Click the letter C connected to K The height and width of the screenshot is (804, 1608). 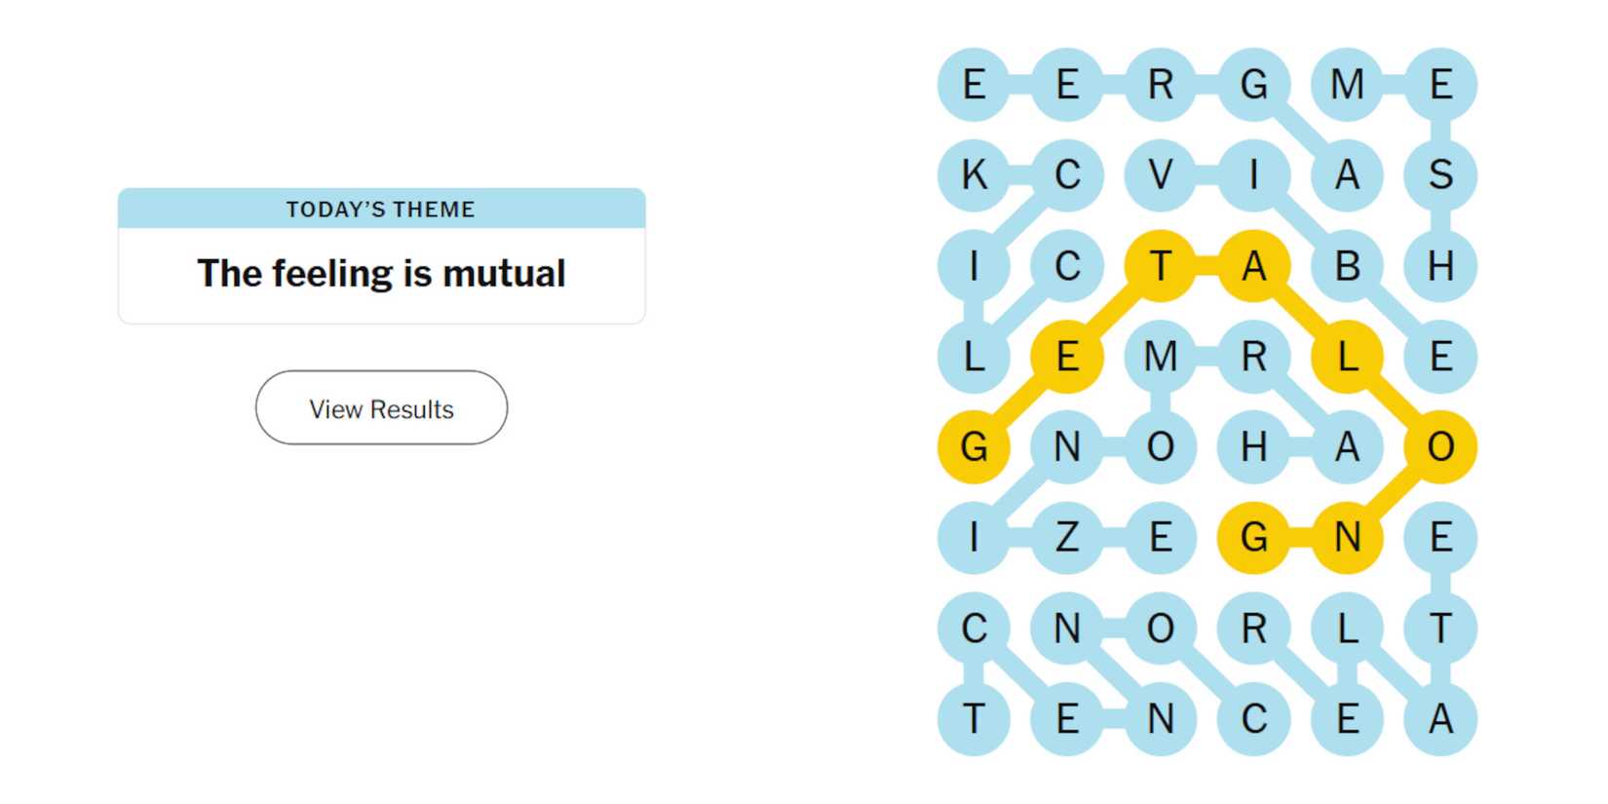1066,176
